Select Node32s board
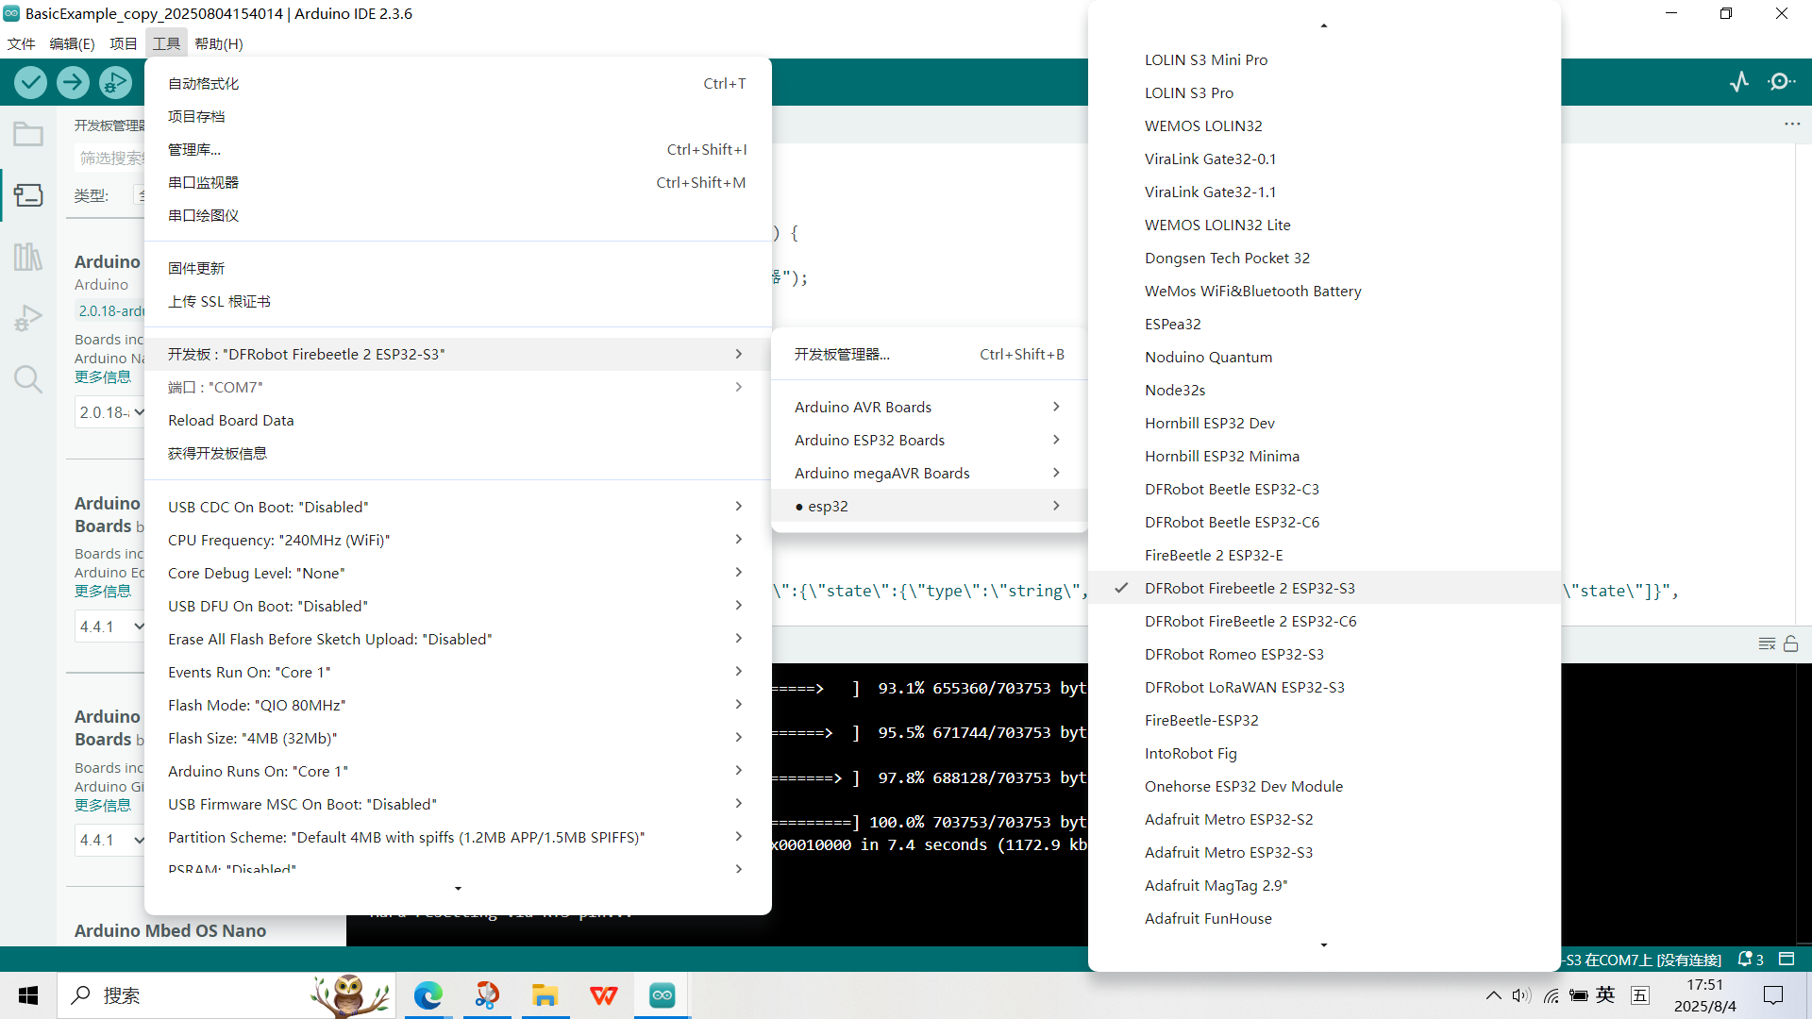Screen dimensions: 1812x1019 coord(1324,390)
